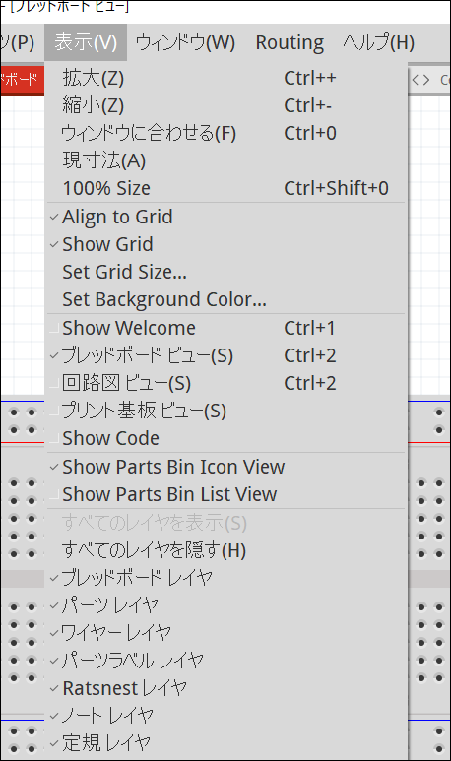The height and width of the screenshot is (761, 451).
Task: Choose 拡大(Z) zoom in entry
Action: pyautogui.click(x=225, y=78)
